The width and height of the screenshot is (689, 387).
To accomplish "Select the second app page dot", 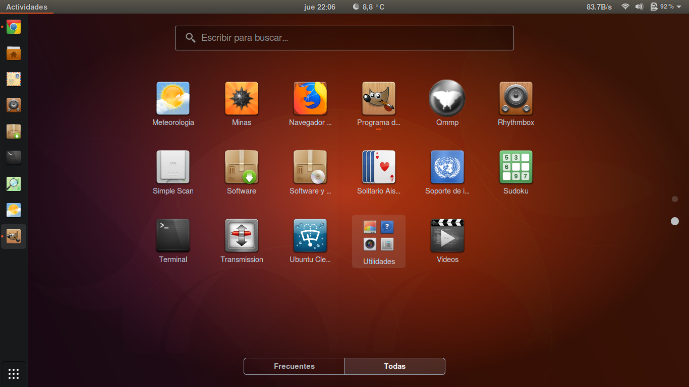I will tap(675, 221).
